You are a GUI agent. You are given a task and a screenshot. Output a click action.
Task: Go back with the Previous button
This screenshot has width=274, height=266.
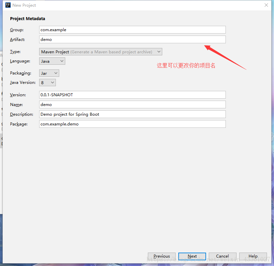(x=162, y=256)
